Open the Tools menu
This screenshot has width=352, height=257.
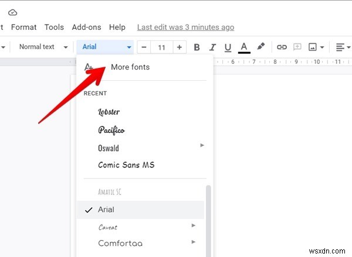tap(54, 27)
